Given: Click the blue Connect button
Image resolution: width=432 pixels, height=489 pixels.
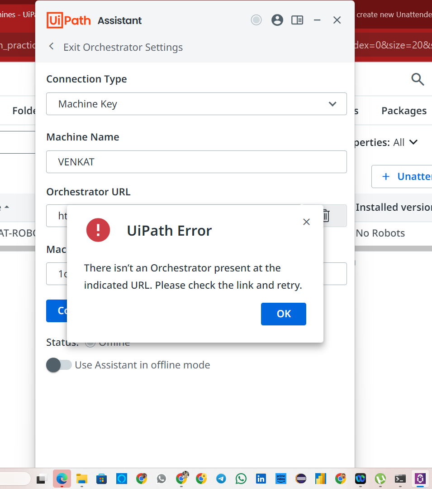Looking at the screenshot, I should click(x=57, y=311).
